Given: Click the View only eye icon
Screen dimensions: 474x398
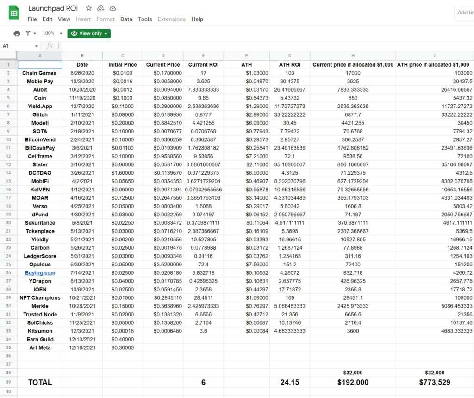Looking at the screenshot, I should (x=74, y=33).
